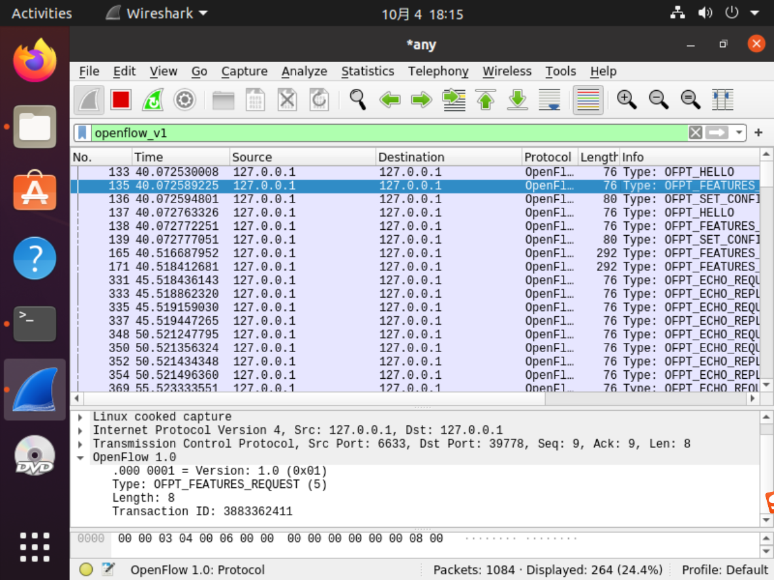Screen dimensions: 774x580
Task: Close the capture file icon
Action: pos(287,100)
